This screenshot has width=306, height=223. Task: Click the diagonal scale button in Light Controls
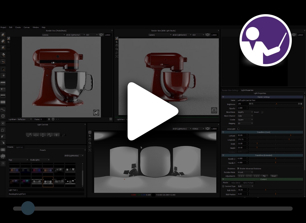[29, 135]
